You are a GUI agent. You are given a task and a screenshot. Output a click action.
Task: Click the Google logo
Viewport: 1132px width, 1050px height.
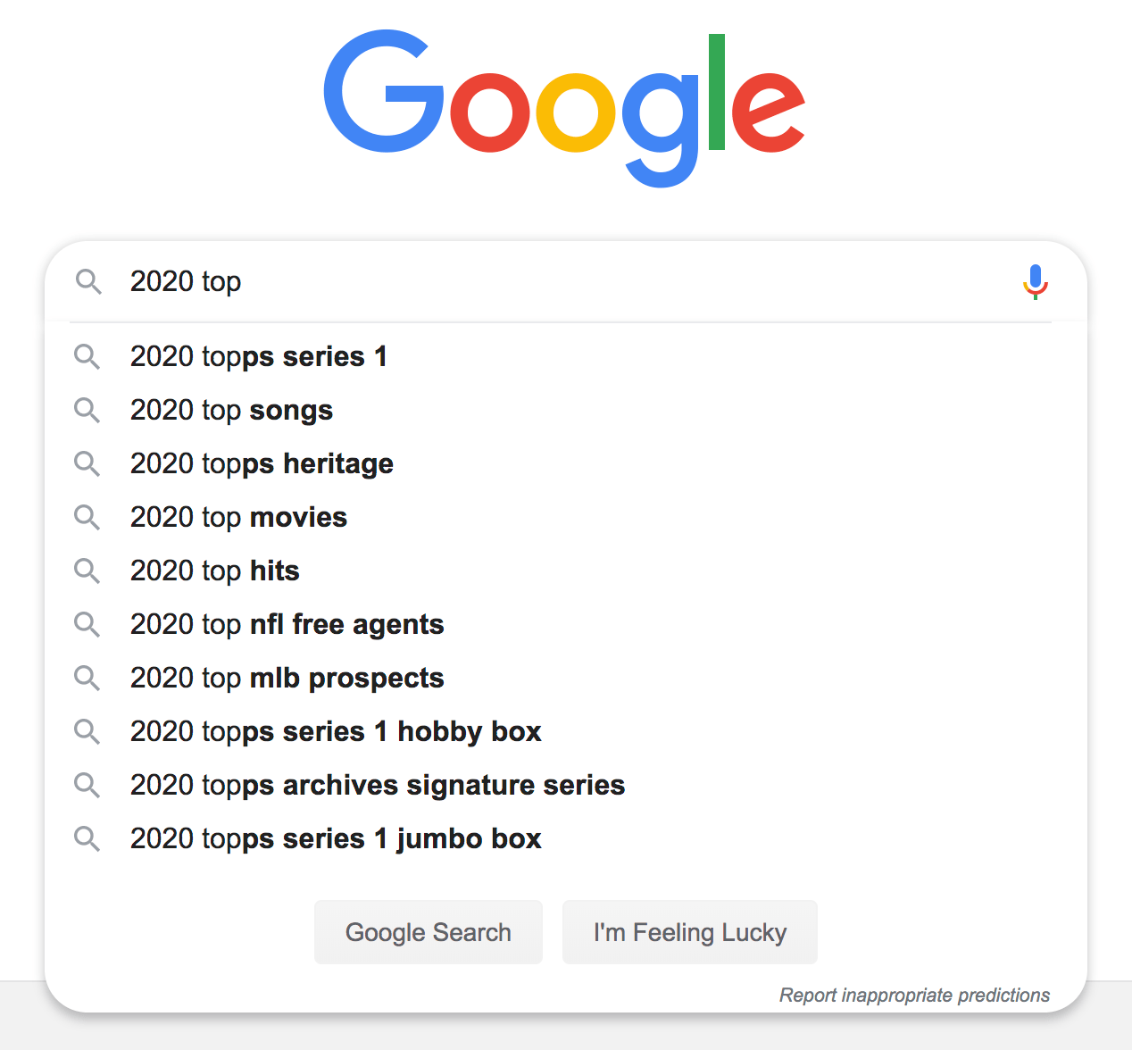[564, 107]
